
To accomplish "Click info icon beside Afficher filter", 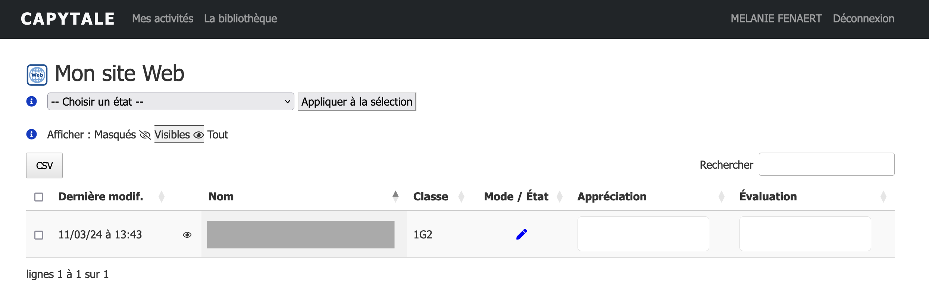I will [32, 134].
